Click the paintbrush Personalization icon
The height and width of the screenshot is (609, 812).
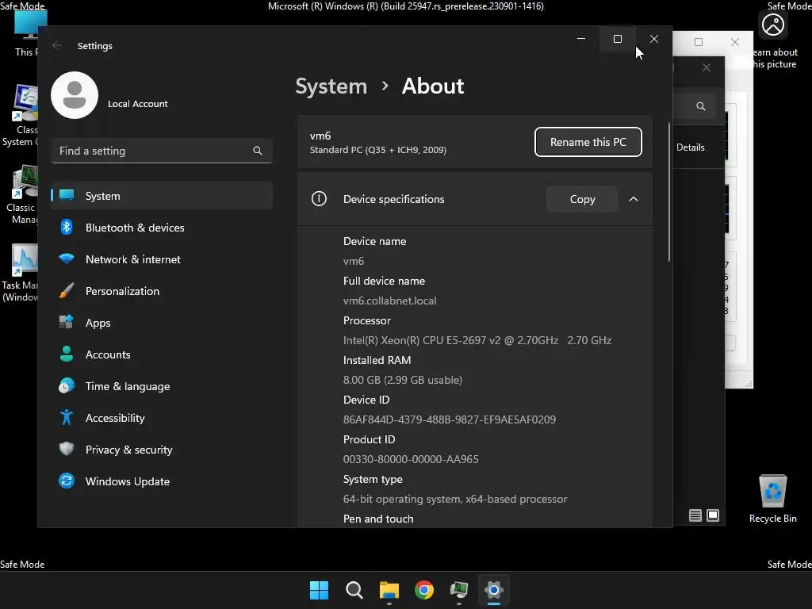tap(67, 290)
